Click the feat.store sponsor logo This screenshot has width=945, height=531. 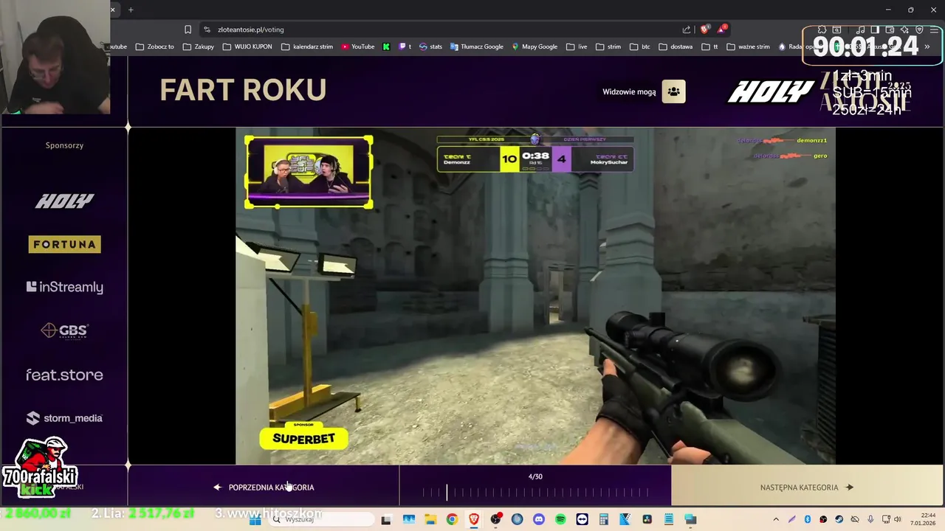65,375
